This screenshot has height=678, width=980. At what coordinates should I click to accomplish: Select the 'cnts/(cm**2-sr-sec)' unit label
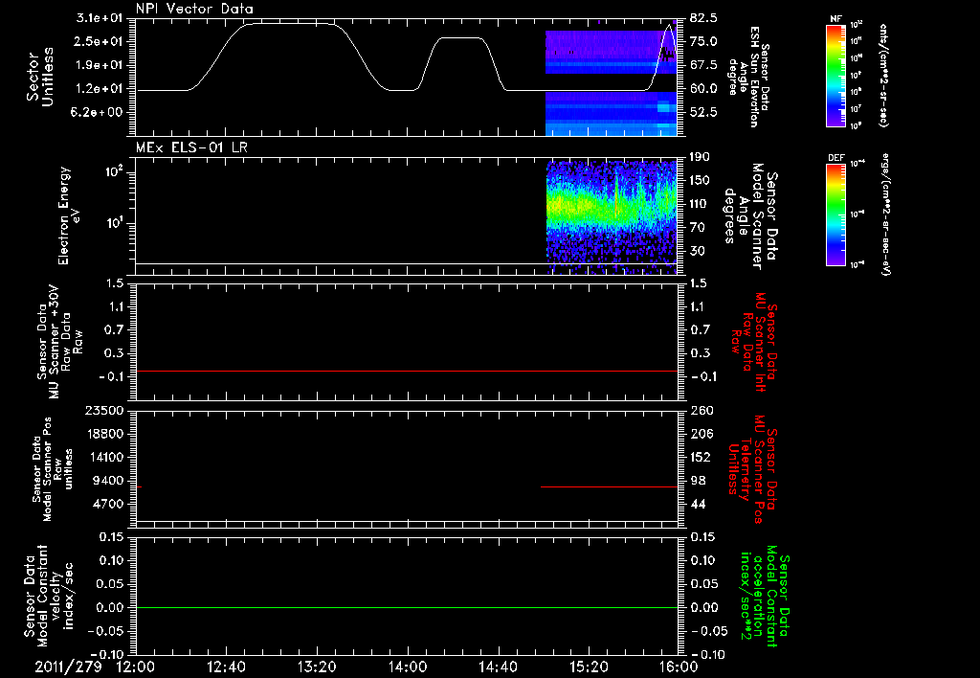[x=883, y=76]
